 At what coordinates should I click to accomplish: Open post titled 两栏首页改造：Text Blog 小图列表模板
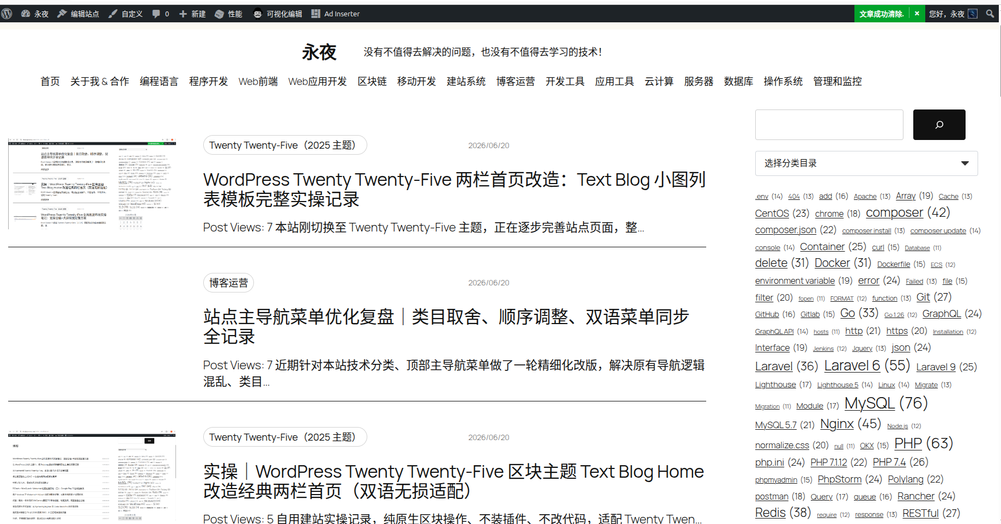tap(454, 190)
